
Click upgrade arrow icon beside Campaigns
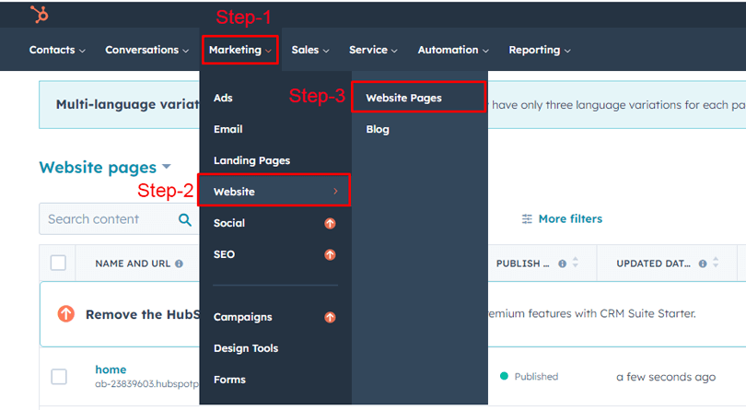330,317
